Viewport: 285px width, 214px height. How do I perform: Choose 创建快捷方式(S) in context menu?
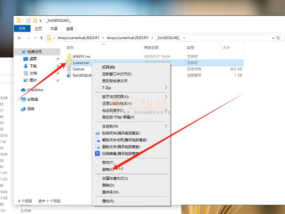[x=131, y=178]
